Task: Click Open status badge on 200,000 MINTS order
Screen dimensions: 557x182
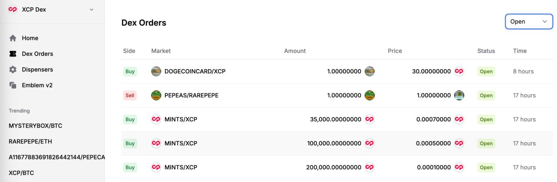Action: pyautogui.click(x=486, y=167)
